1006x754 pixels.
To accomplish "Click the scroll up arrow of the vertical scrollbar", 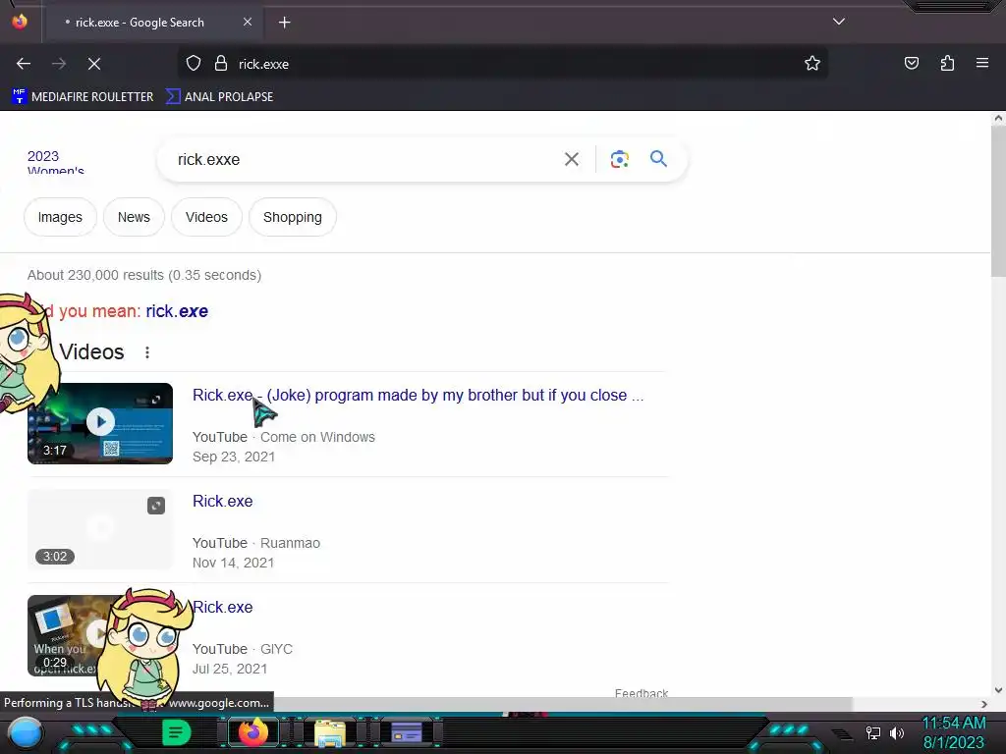I will pyautogui.click(x=998, y=118).
